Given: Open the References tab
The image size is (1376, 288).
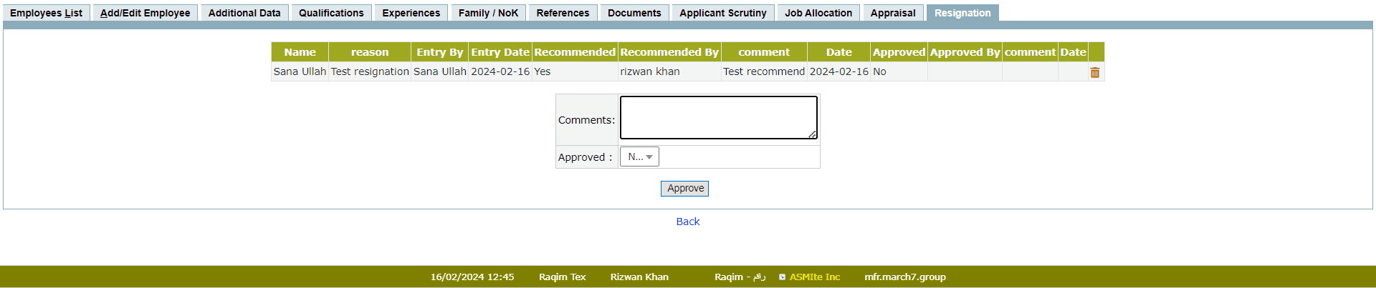Looking at the screenshot, I should 563,13.
